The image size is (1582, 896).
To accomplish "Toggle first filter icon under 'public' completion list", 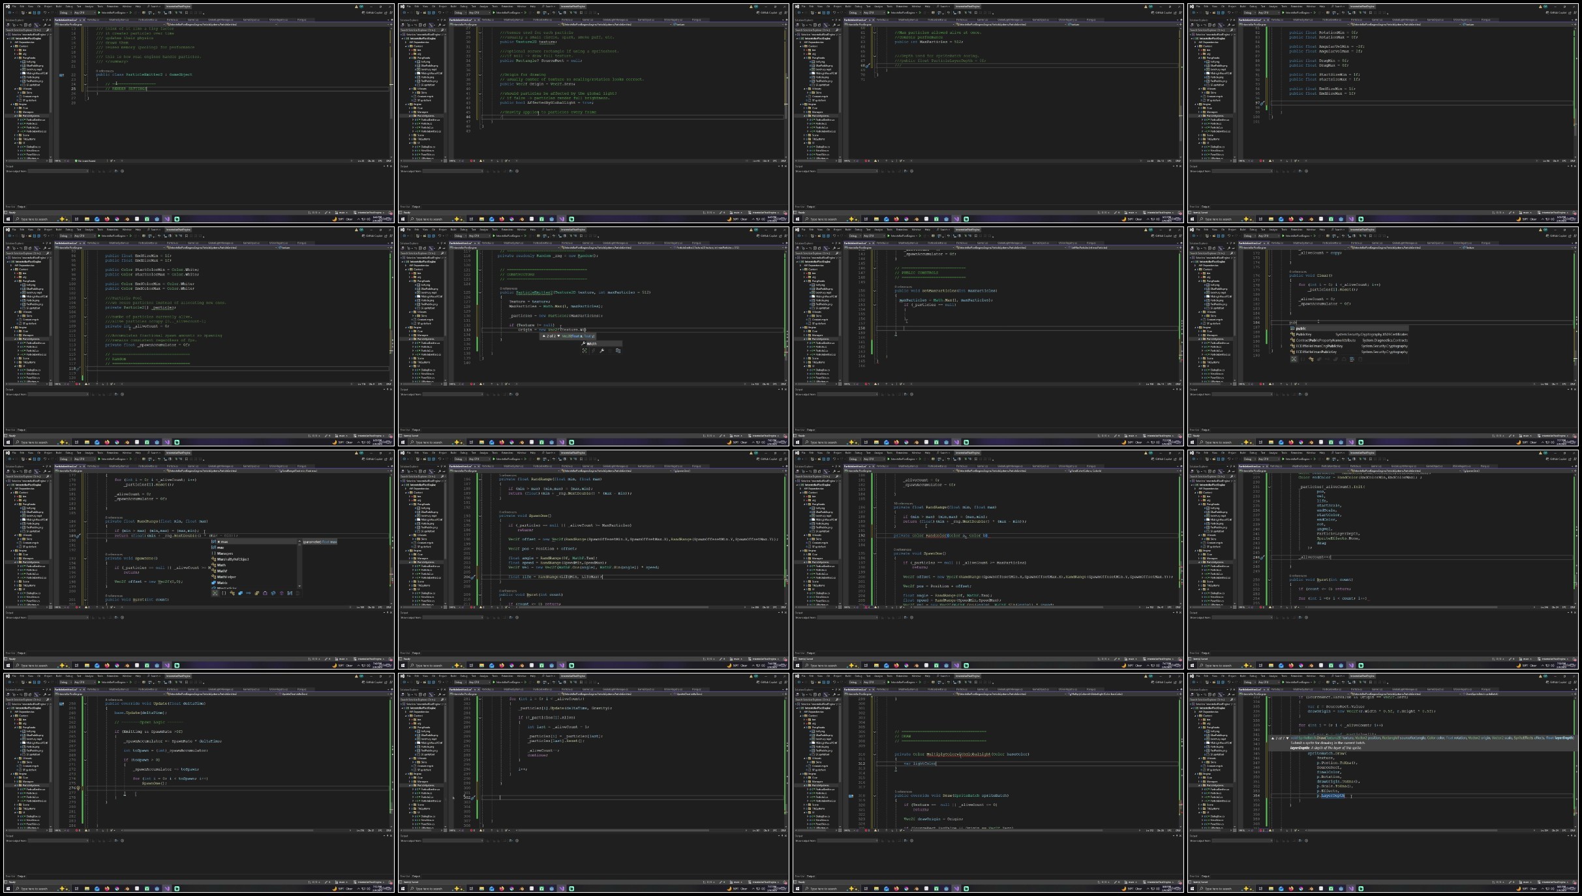I will coord(1294,359).
